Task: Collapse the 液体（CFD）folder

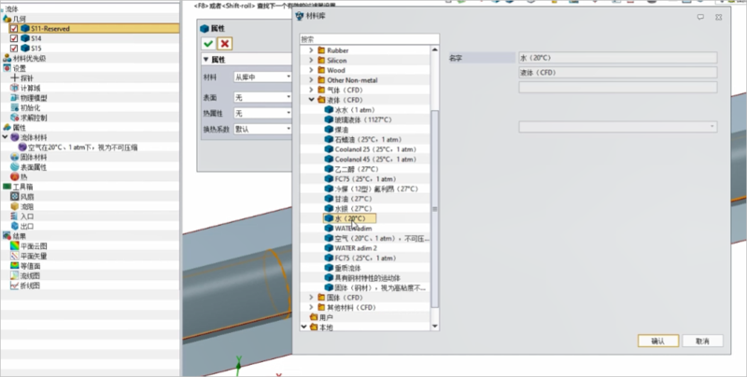Action: pyautogui.click(x=313, y=99)
